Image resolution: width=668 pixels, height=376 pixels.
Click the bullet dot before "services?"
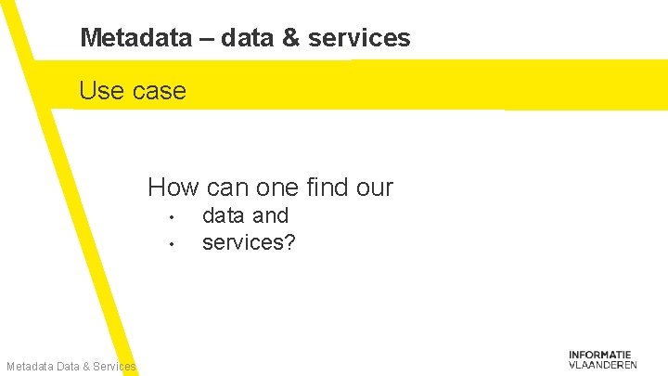pos(173,245)
